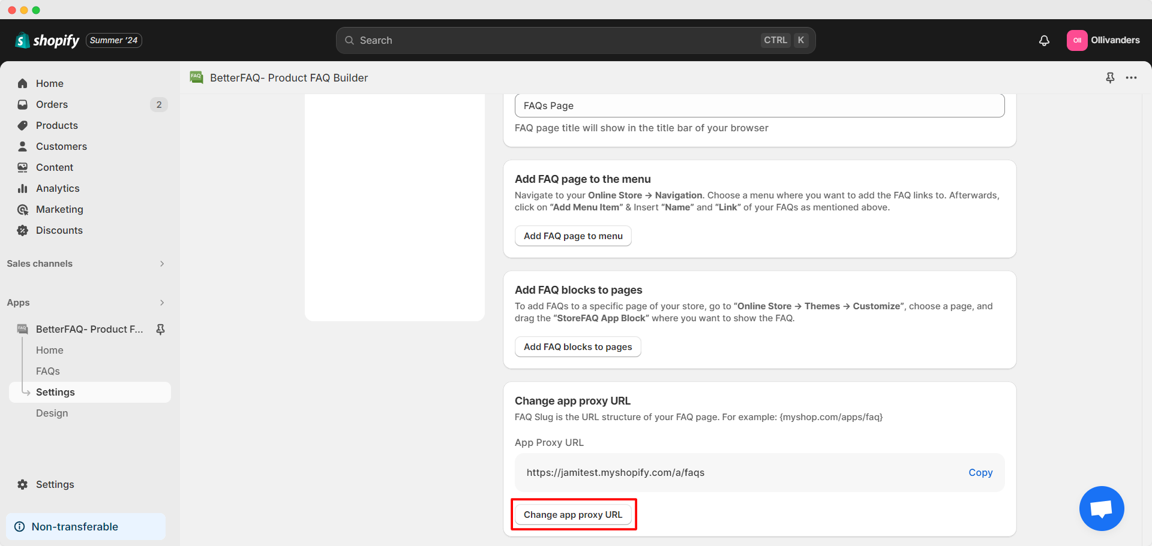Click the Orders inbox icon
Viewport: 1152px width, 546px height.
pyautogui.click(x=23, y=104)
